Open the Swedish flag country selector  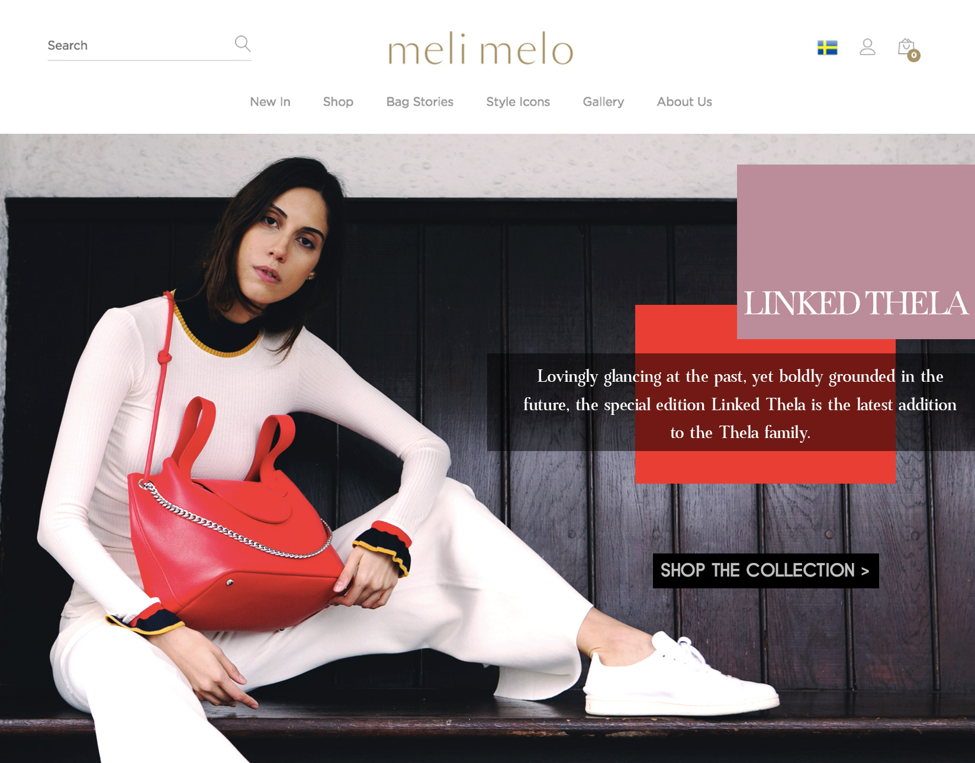tap(827, 47)
